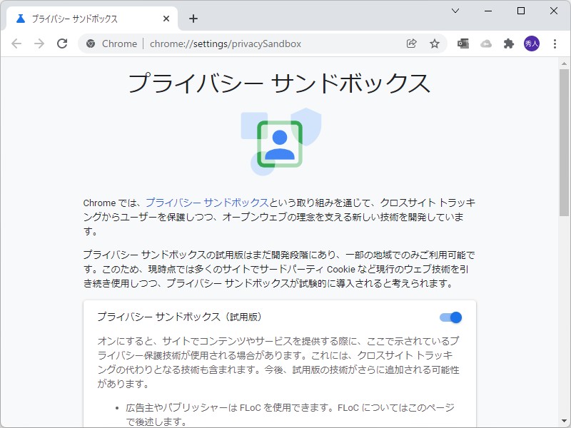Open the profile avatar 秀人 menu

(x=532, y=44)
